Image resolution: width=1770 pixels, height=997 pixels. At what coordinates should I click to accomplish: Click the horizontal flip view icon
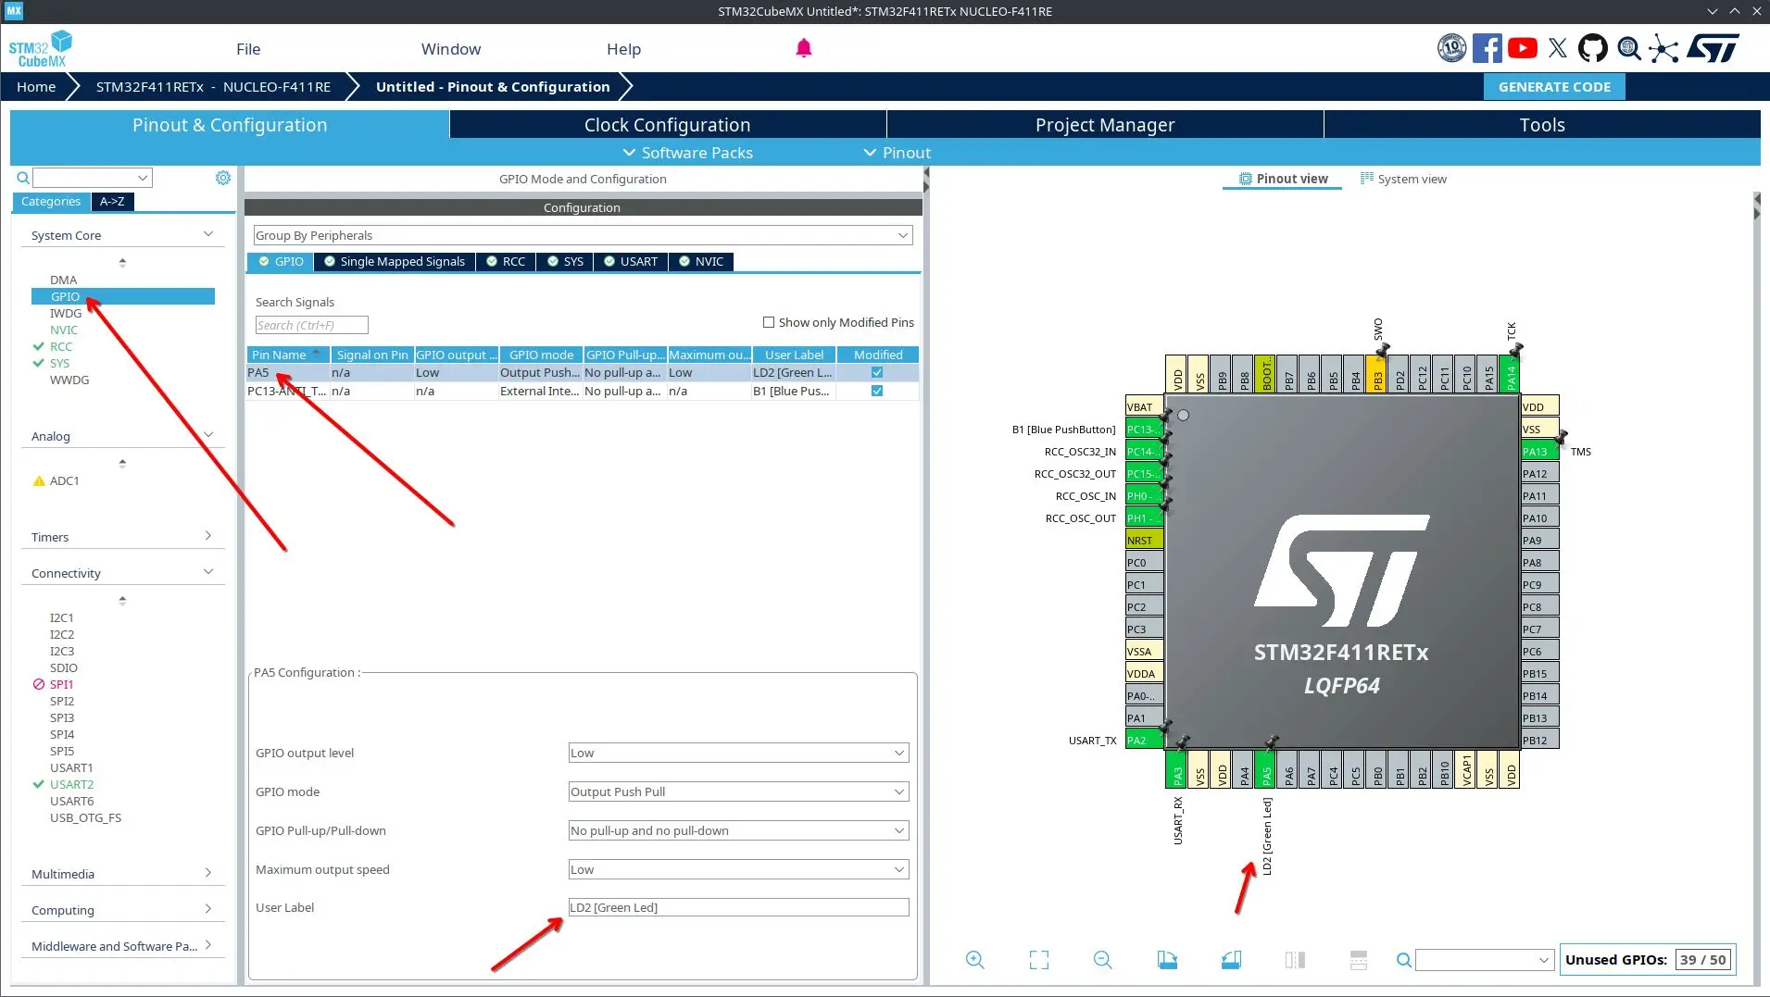coord(1359,960)
